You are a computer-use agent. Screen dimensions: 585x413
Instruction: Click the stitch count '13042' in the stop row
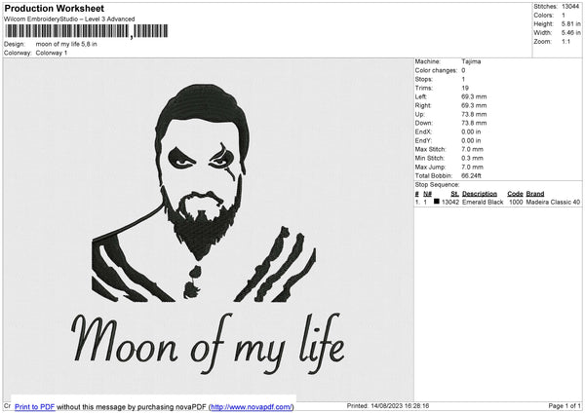click(x=450, y=202)
